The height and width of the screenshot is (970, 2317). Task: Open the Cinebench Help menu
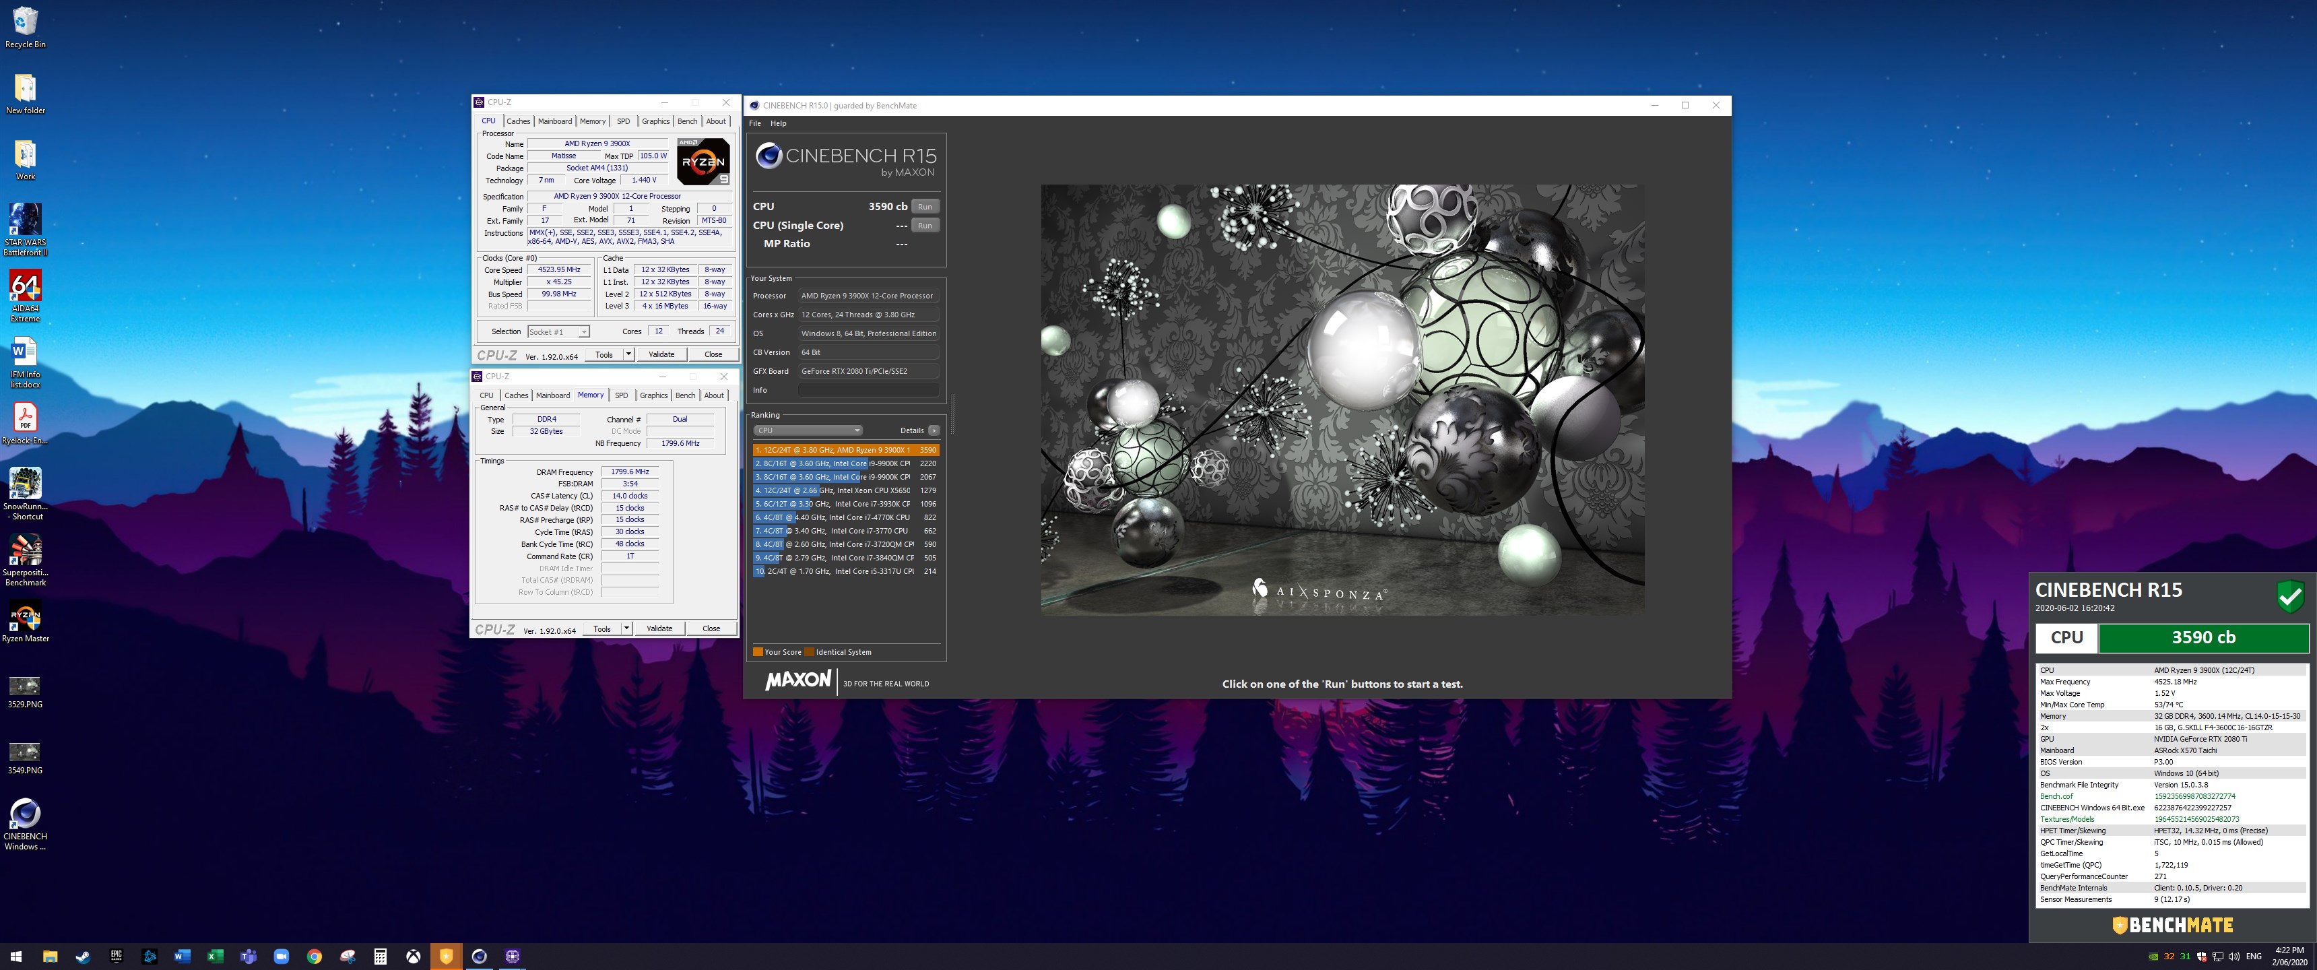click(x=778, y=123)
